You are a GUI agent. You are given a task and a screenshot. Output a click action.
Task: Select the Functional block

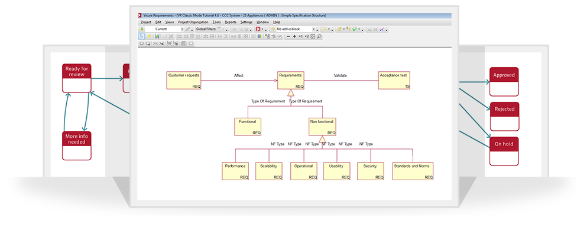(x=248, y=127)
